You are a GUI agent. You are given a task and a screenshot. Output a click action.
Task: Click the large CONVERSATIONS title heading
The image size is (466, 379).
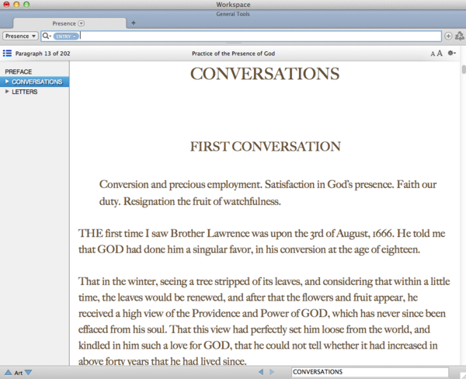pyautogui.click(x=265, y=74)
